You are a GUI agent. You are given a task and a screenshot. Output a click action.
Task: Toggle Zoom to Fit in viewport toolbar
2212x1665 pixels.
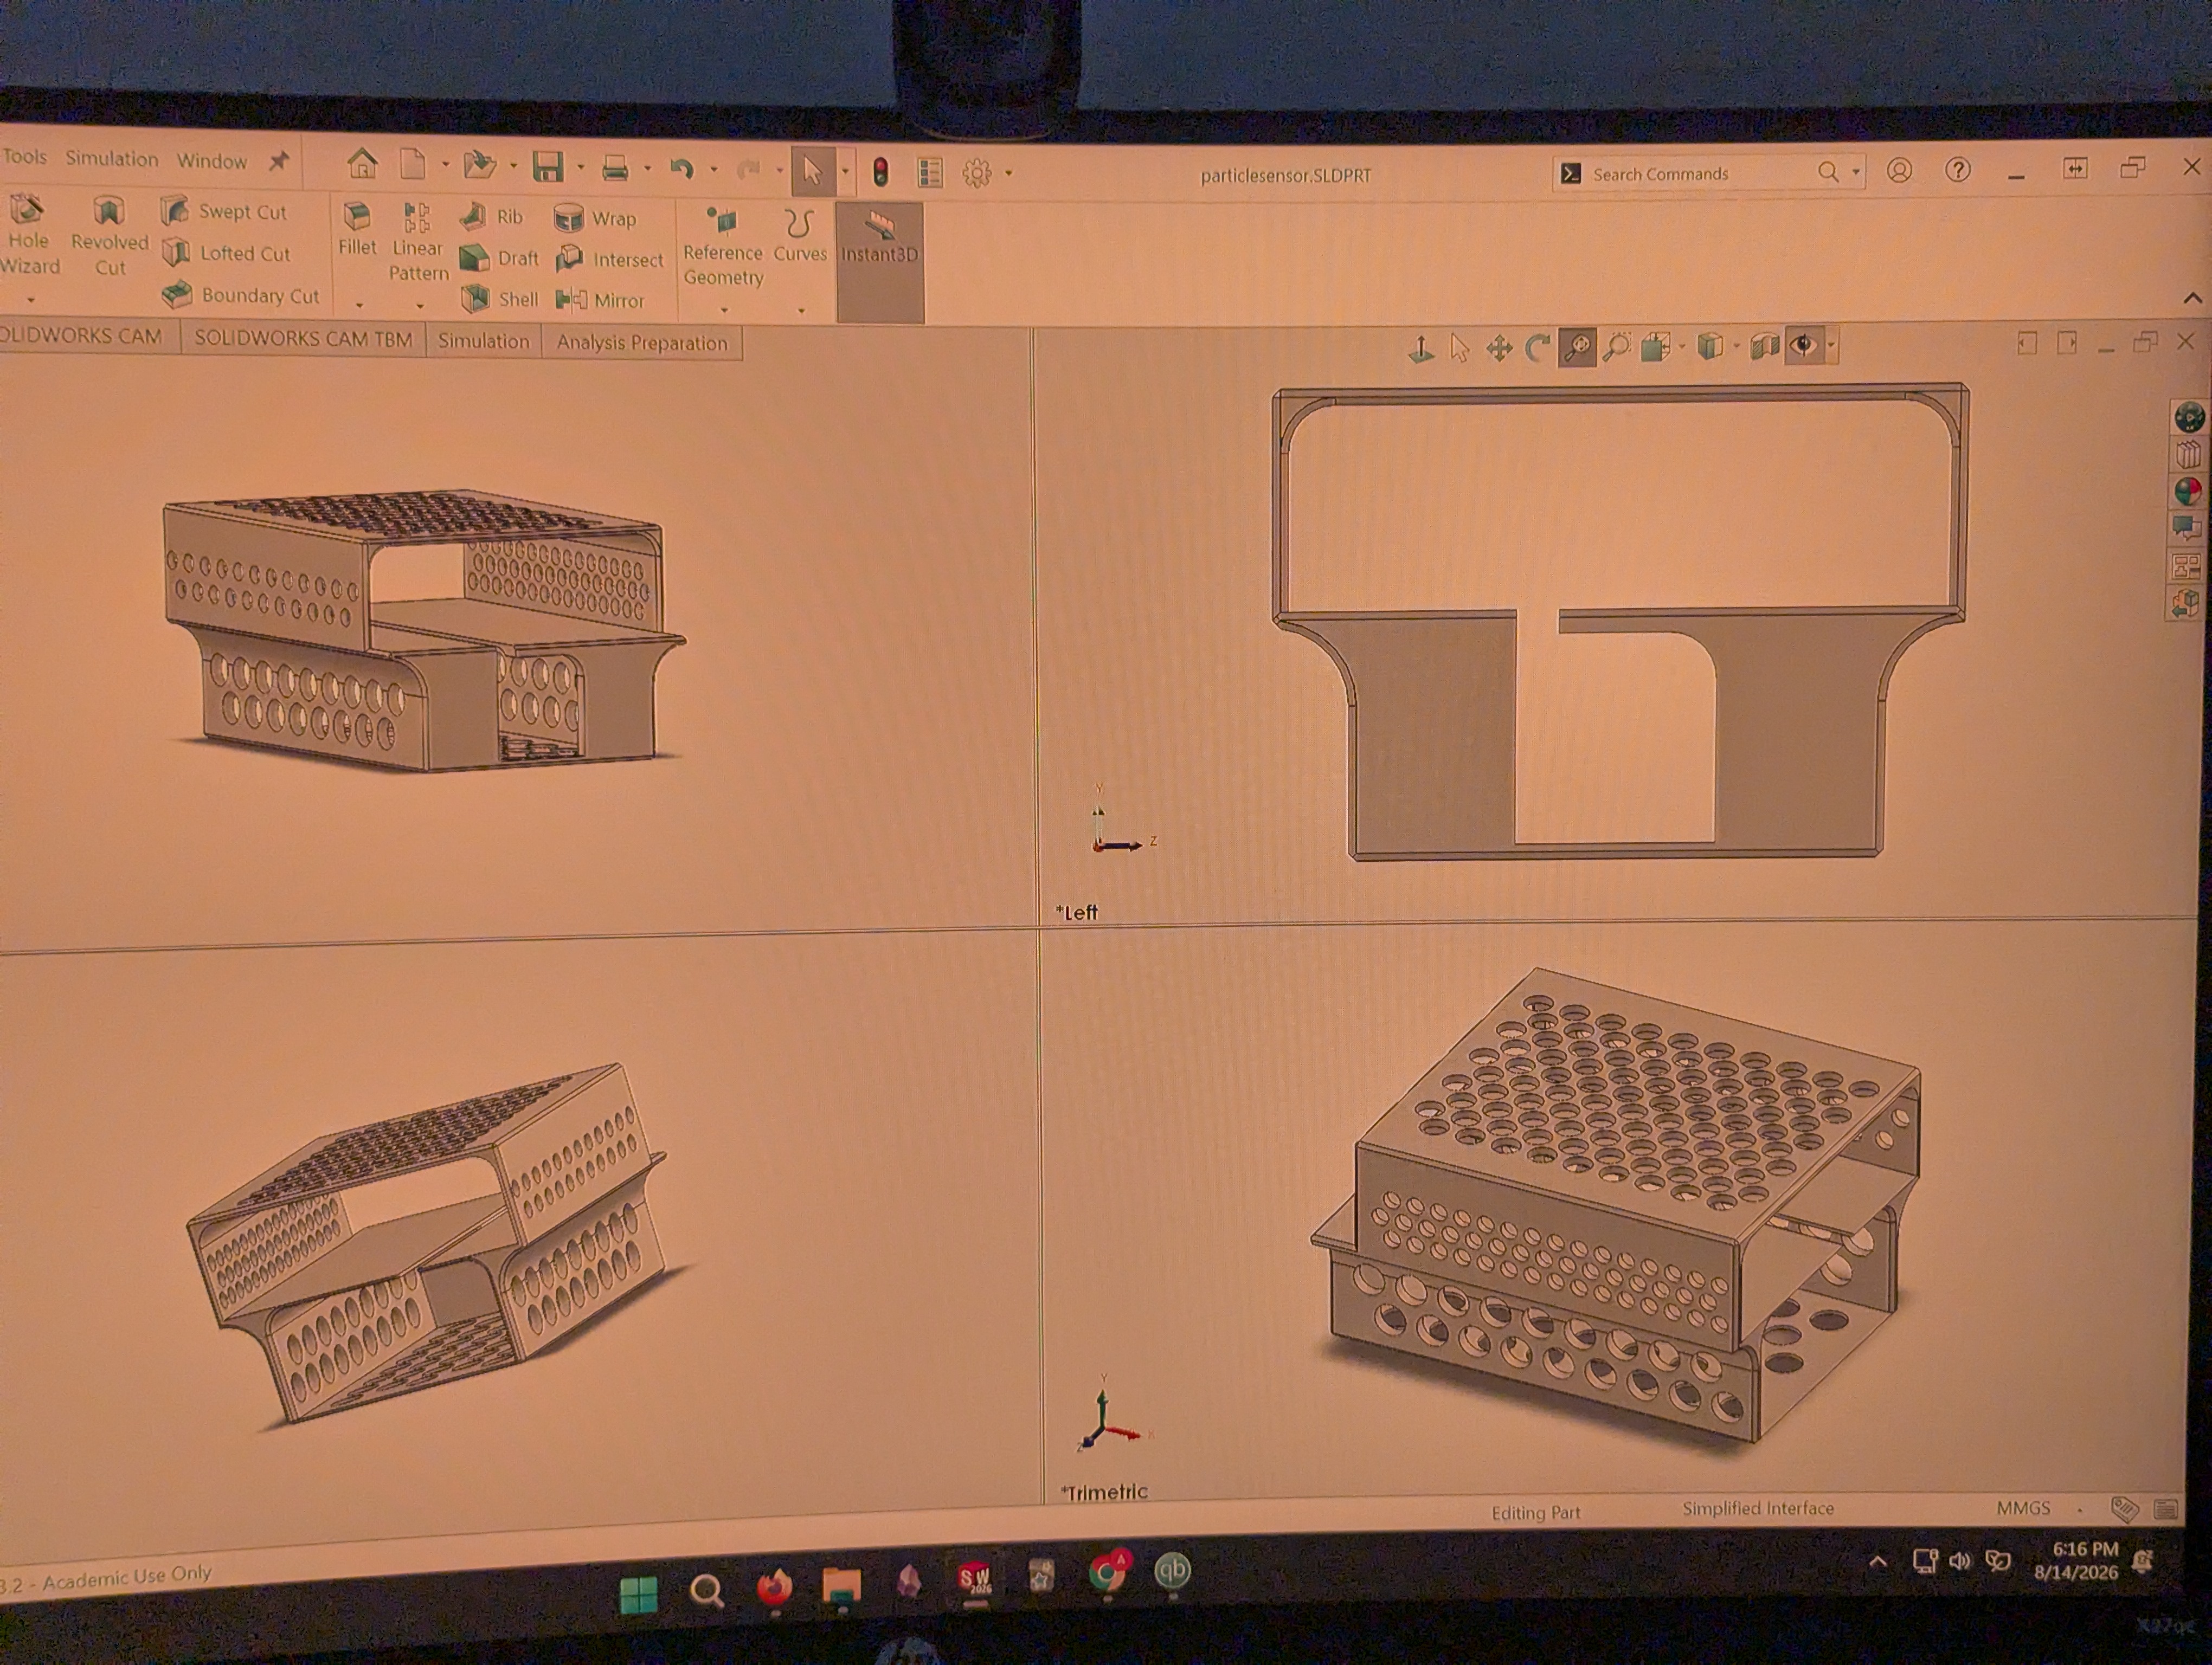(1577, 348)
